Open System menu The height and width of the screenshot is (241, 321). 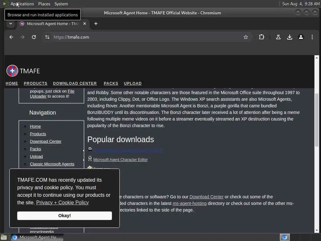click(61, 4)
